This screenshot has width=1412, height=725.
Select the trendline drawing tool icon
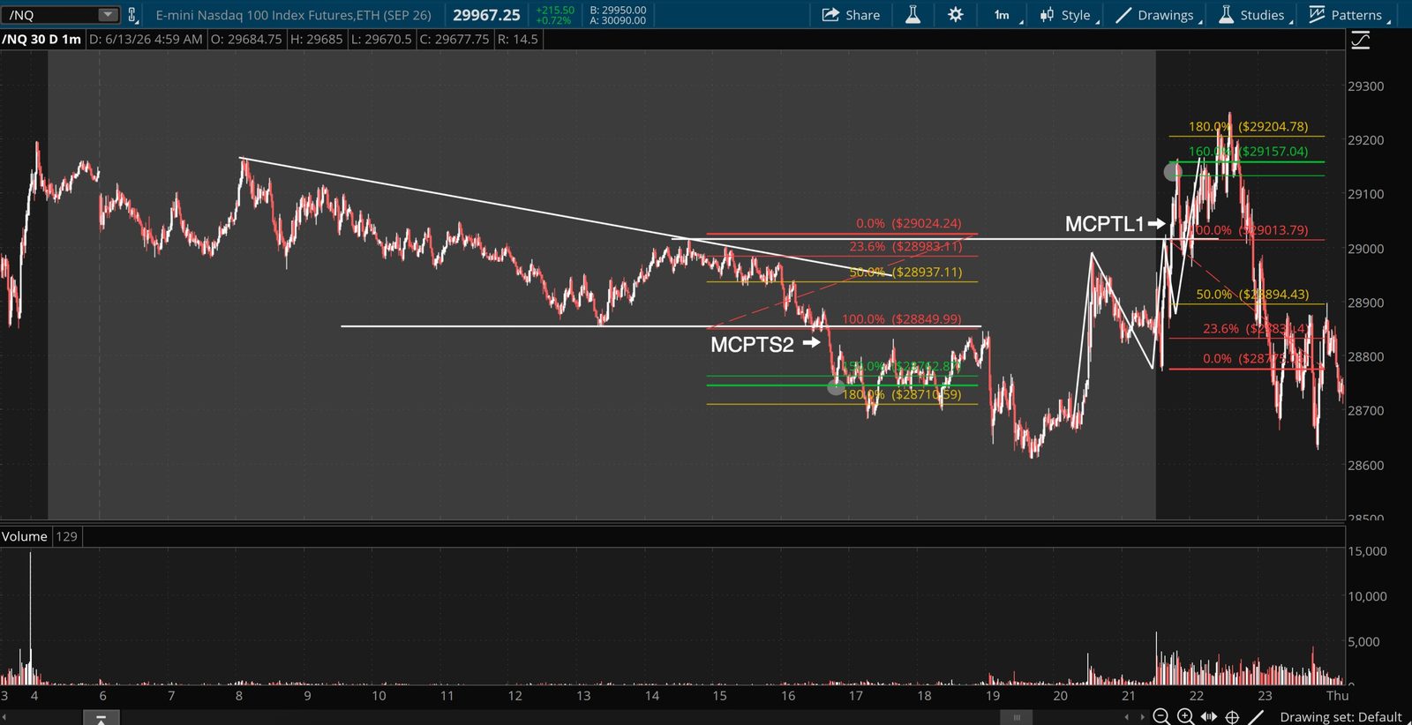1257,717
